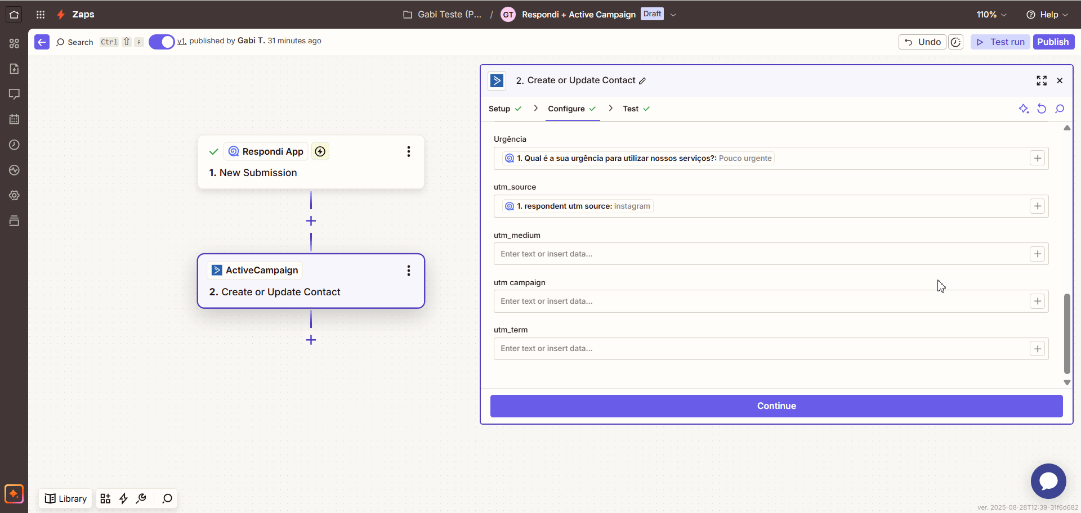
Task: Open the left sidebar apps grid icon
Action: coord(14,43)
